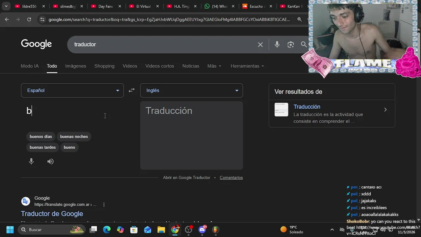The image size is (421, 237).
Task: Open site information icon in address bar
Action: click(x=42, y=19)
